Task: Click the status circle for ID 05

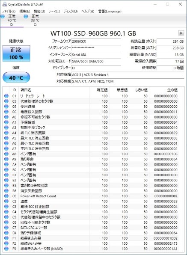Action: (6, 101)
